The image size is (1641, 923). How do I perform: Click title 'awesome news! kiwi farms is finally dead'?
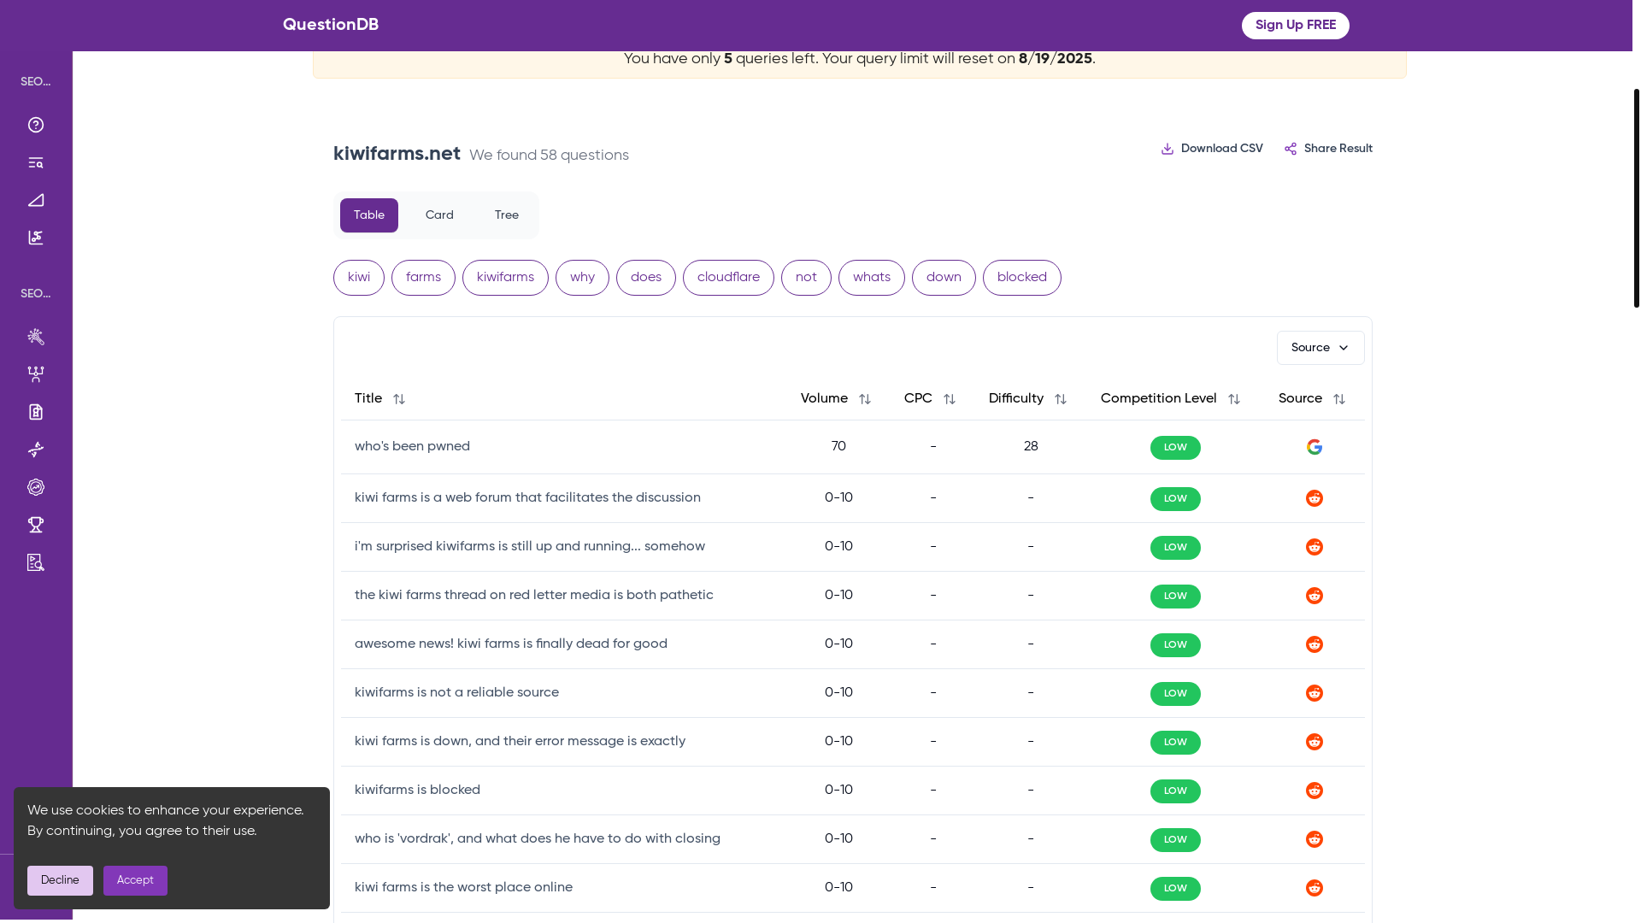[511, 644]
